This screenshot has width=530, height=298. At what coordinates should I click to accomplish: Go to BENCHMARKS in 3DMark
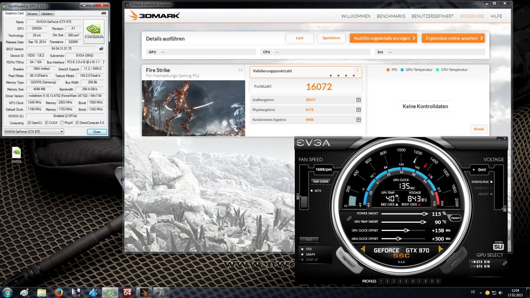391,16
